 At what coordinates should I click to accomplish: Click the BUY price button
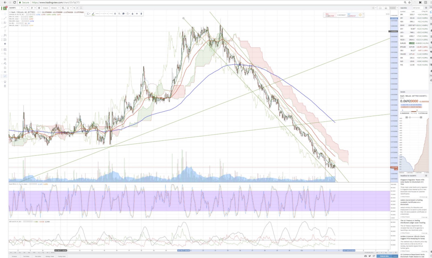(x=352, y=15)
